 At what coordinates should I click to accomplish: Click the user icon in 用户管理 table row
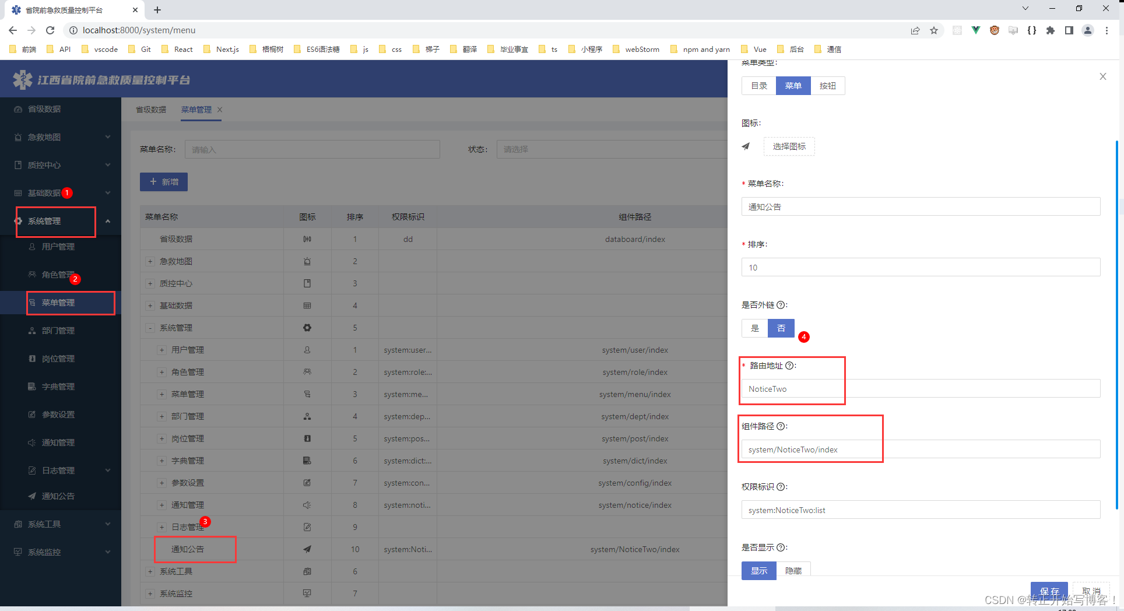pos(307,350)
